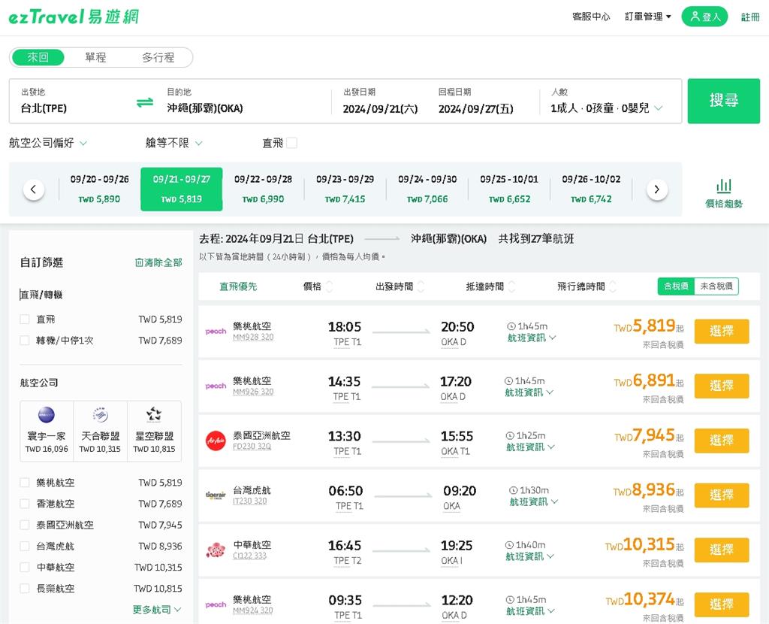Click the 出發地 台北(TPE) field
This screenshot has height=624, width=769.
click(74, 101)
